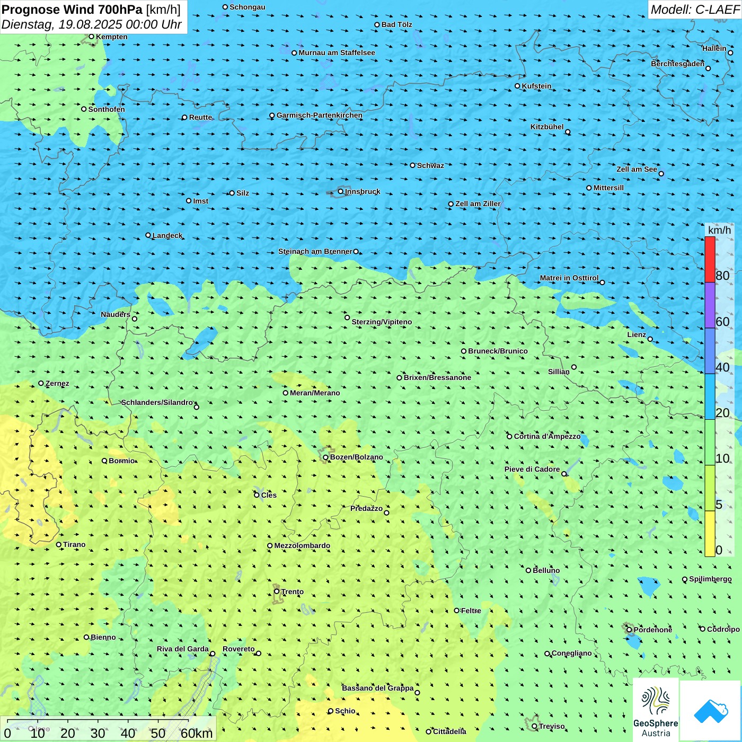Click the Belluno location marker
Viewport: 742px width, 742px height.
coord(528,570)
